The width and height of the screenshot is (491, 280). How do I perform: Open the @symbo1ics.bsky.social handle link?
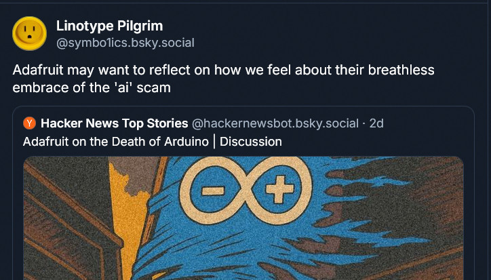click(125, 43)
